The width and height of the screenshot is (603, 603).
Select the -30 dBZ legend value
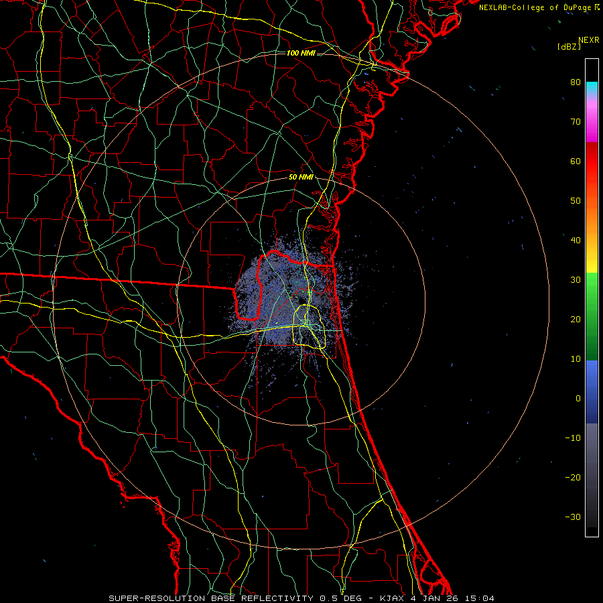[x=573, y=517]
